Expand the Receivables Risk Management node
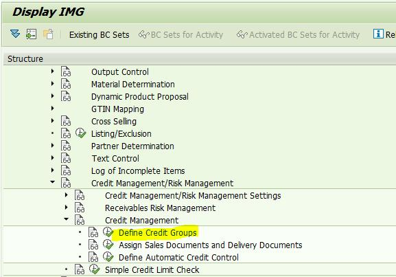396x277 pixels. (x=66, y=208)
